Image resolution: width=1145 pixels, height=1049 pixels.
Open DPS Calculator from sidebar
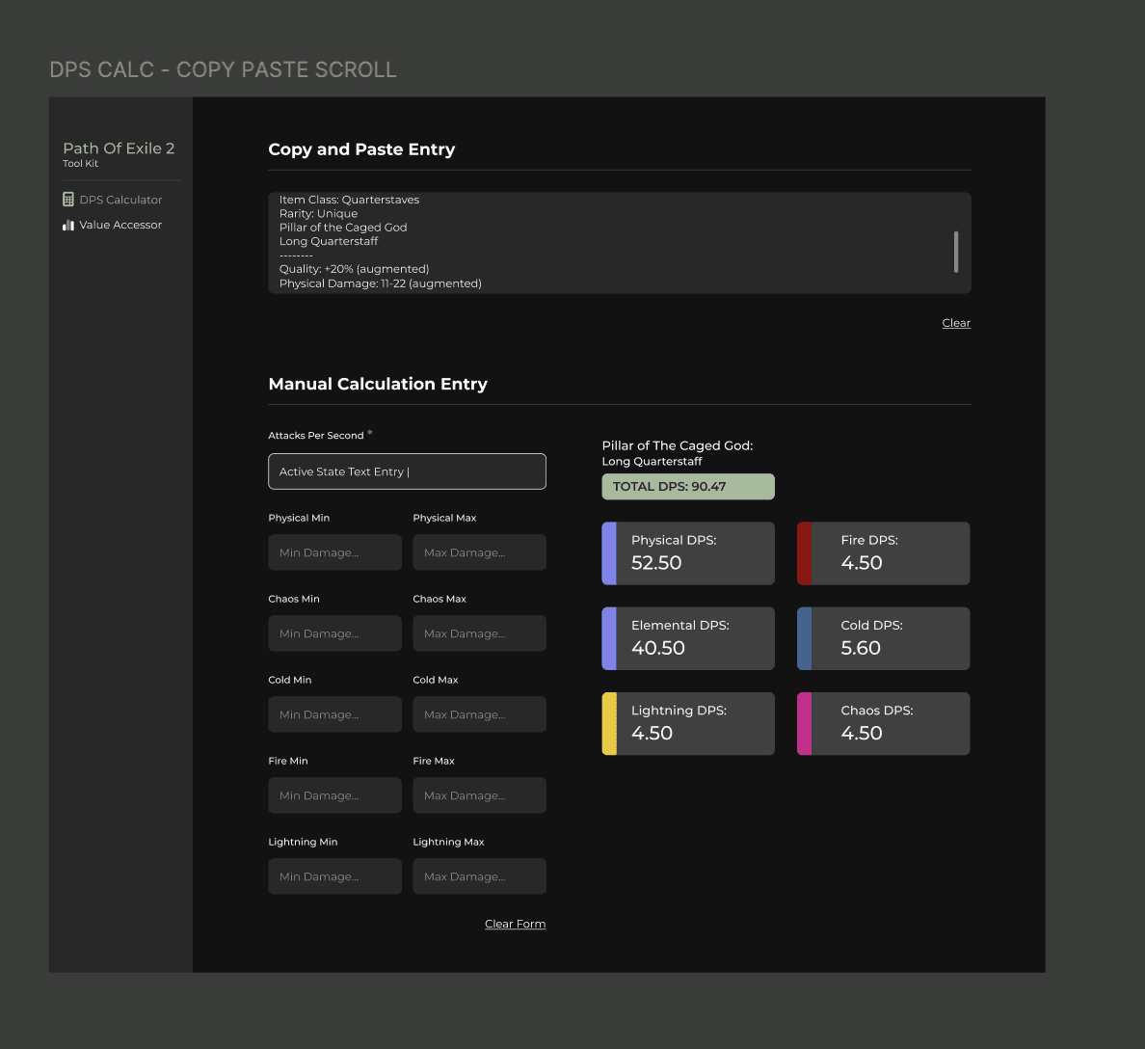coord(113,200)
